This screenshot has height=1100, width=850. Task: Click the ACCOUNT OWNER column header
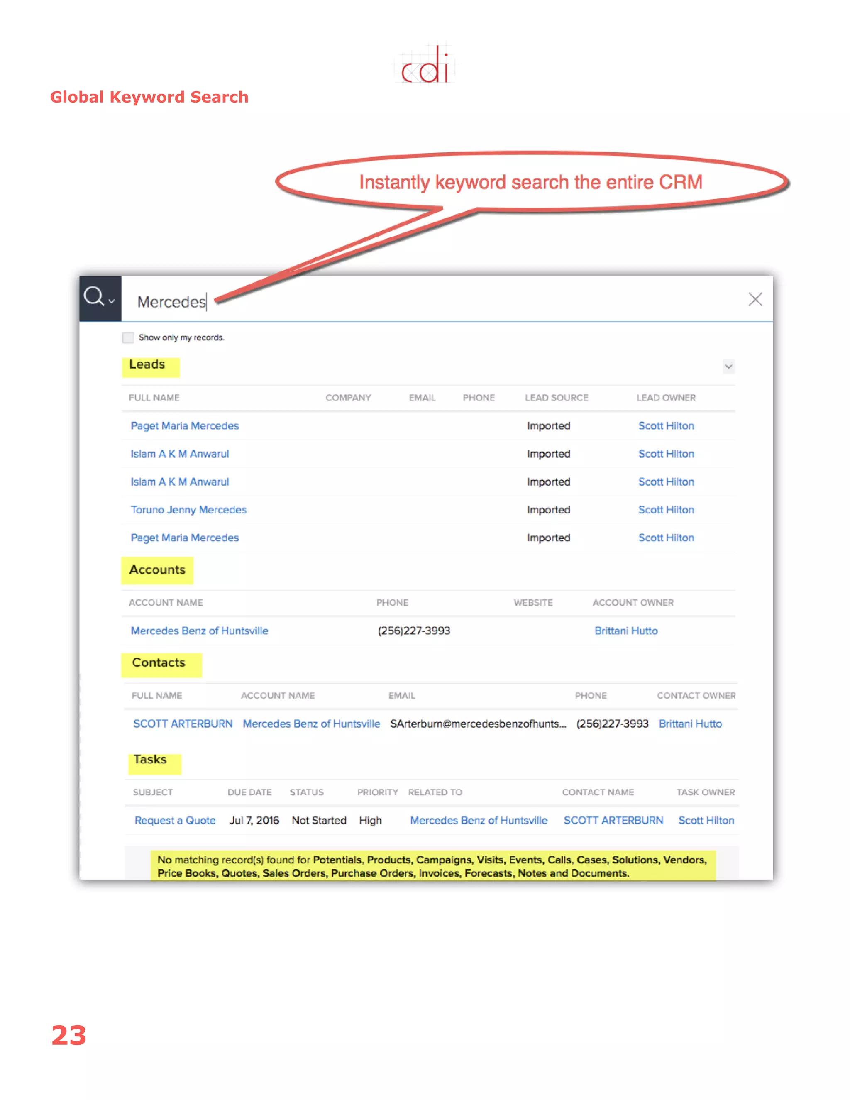pos(633,602)
